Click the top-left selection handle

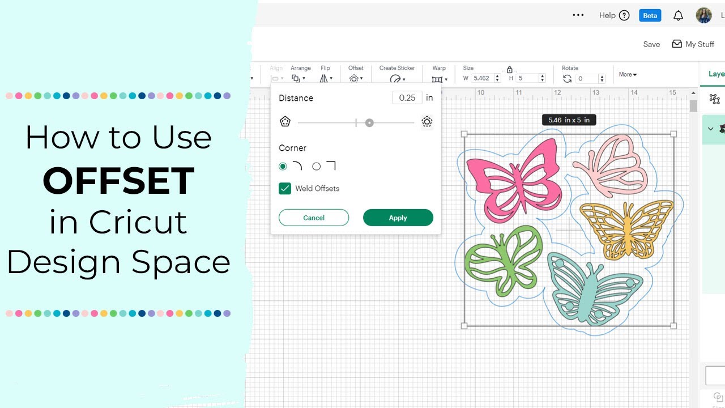point(464,134)
